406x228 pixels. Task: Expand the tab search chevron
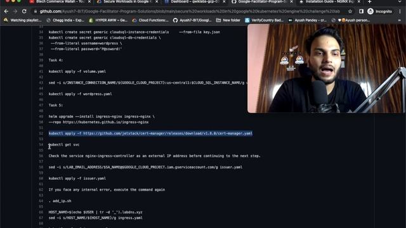pos(400,1)
